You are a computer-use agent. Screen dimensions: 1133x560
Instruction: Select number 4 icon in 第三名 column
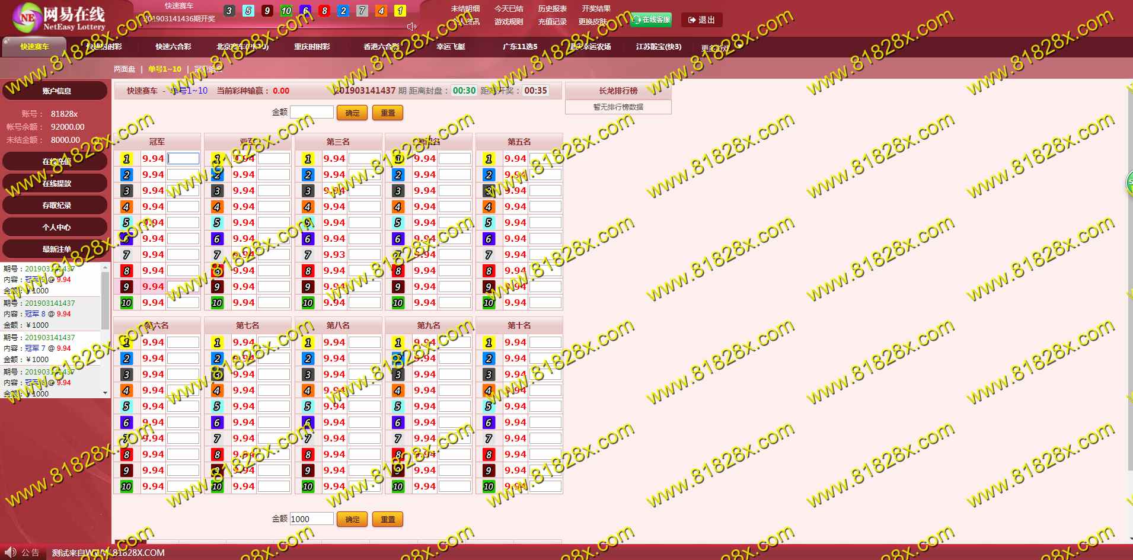pos(308,207)
